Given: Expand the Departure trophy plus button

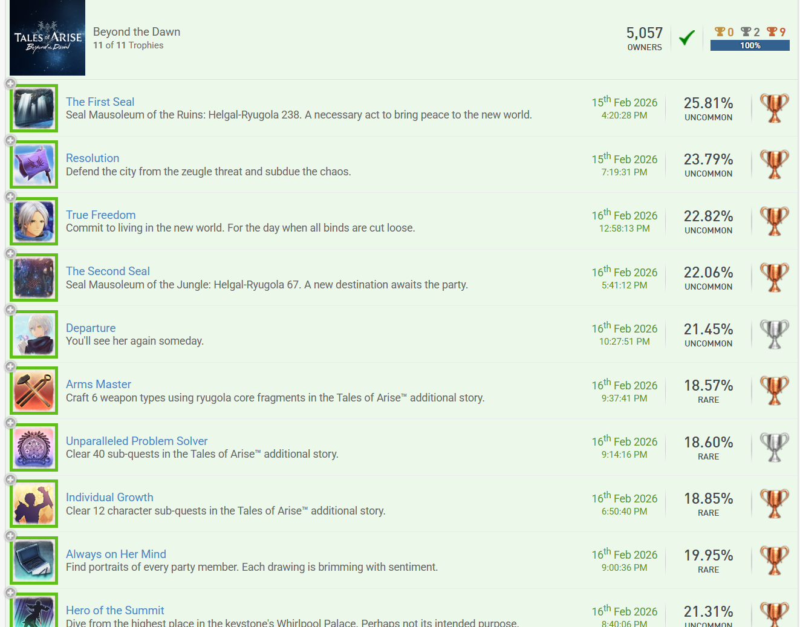Looking at the screenshot, I should [x=10, y=310].
